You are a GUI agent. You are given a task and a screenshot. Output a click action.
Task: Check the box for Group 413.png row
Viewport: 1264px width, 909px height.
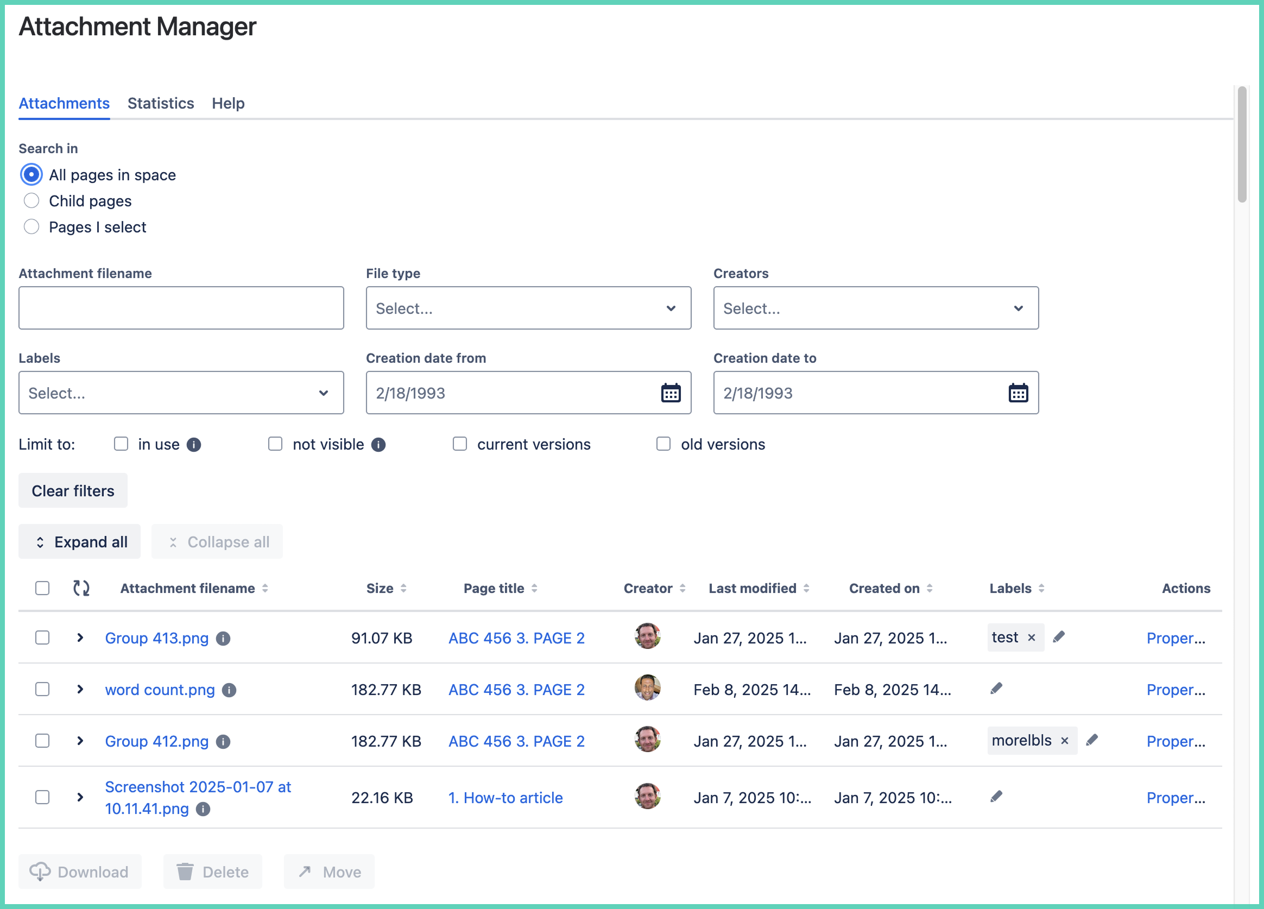(x=42, y=637)
